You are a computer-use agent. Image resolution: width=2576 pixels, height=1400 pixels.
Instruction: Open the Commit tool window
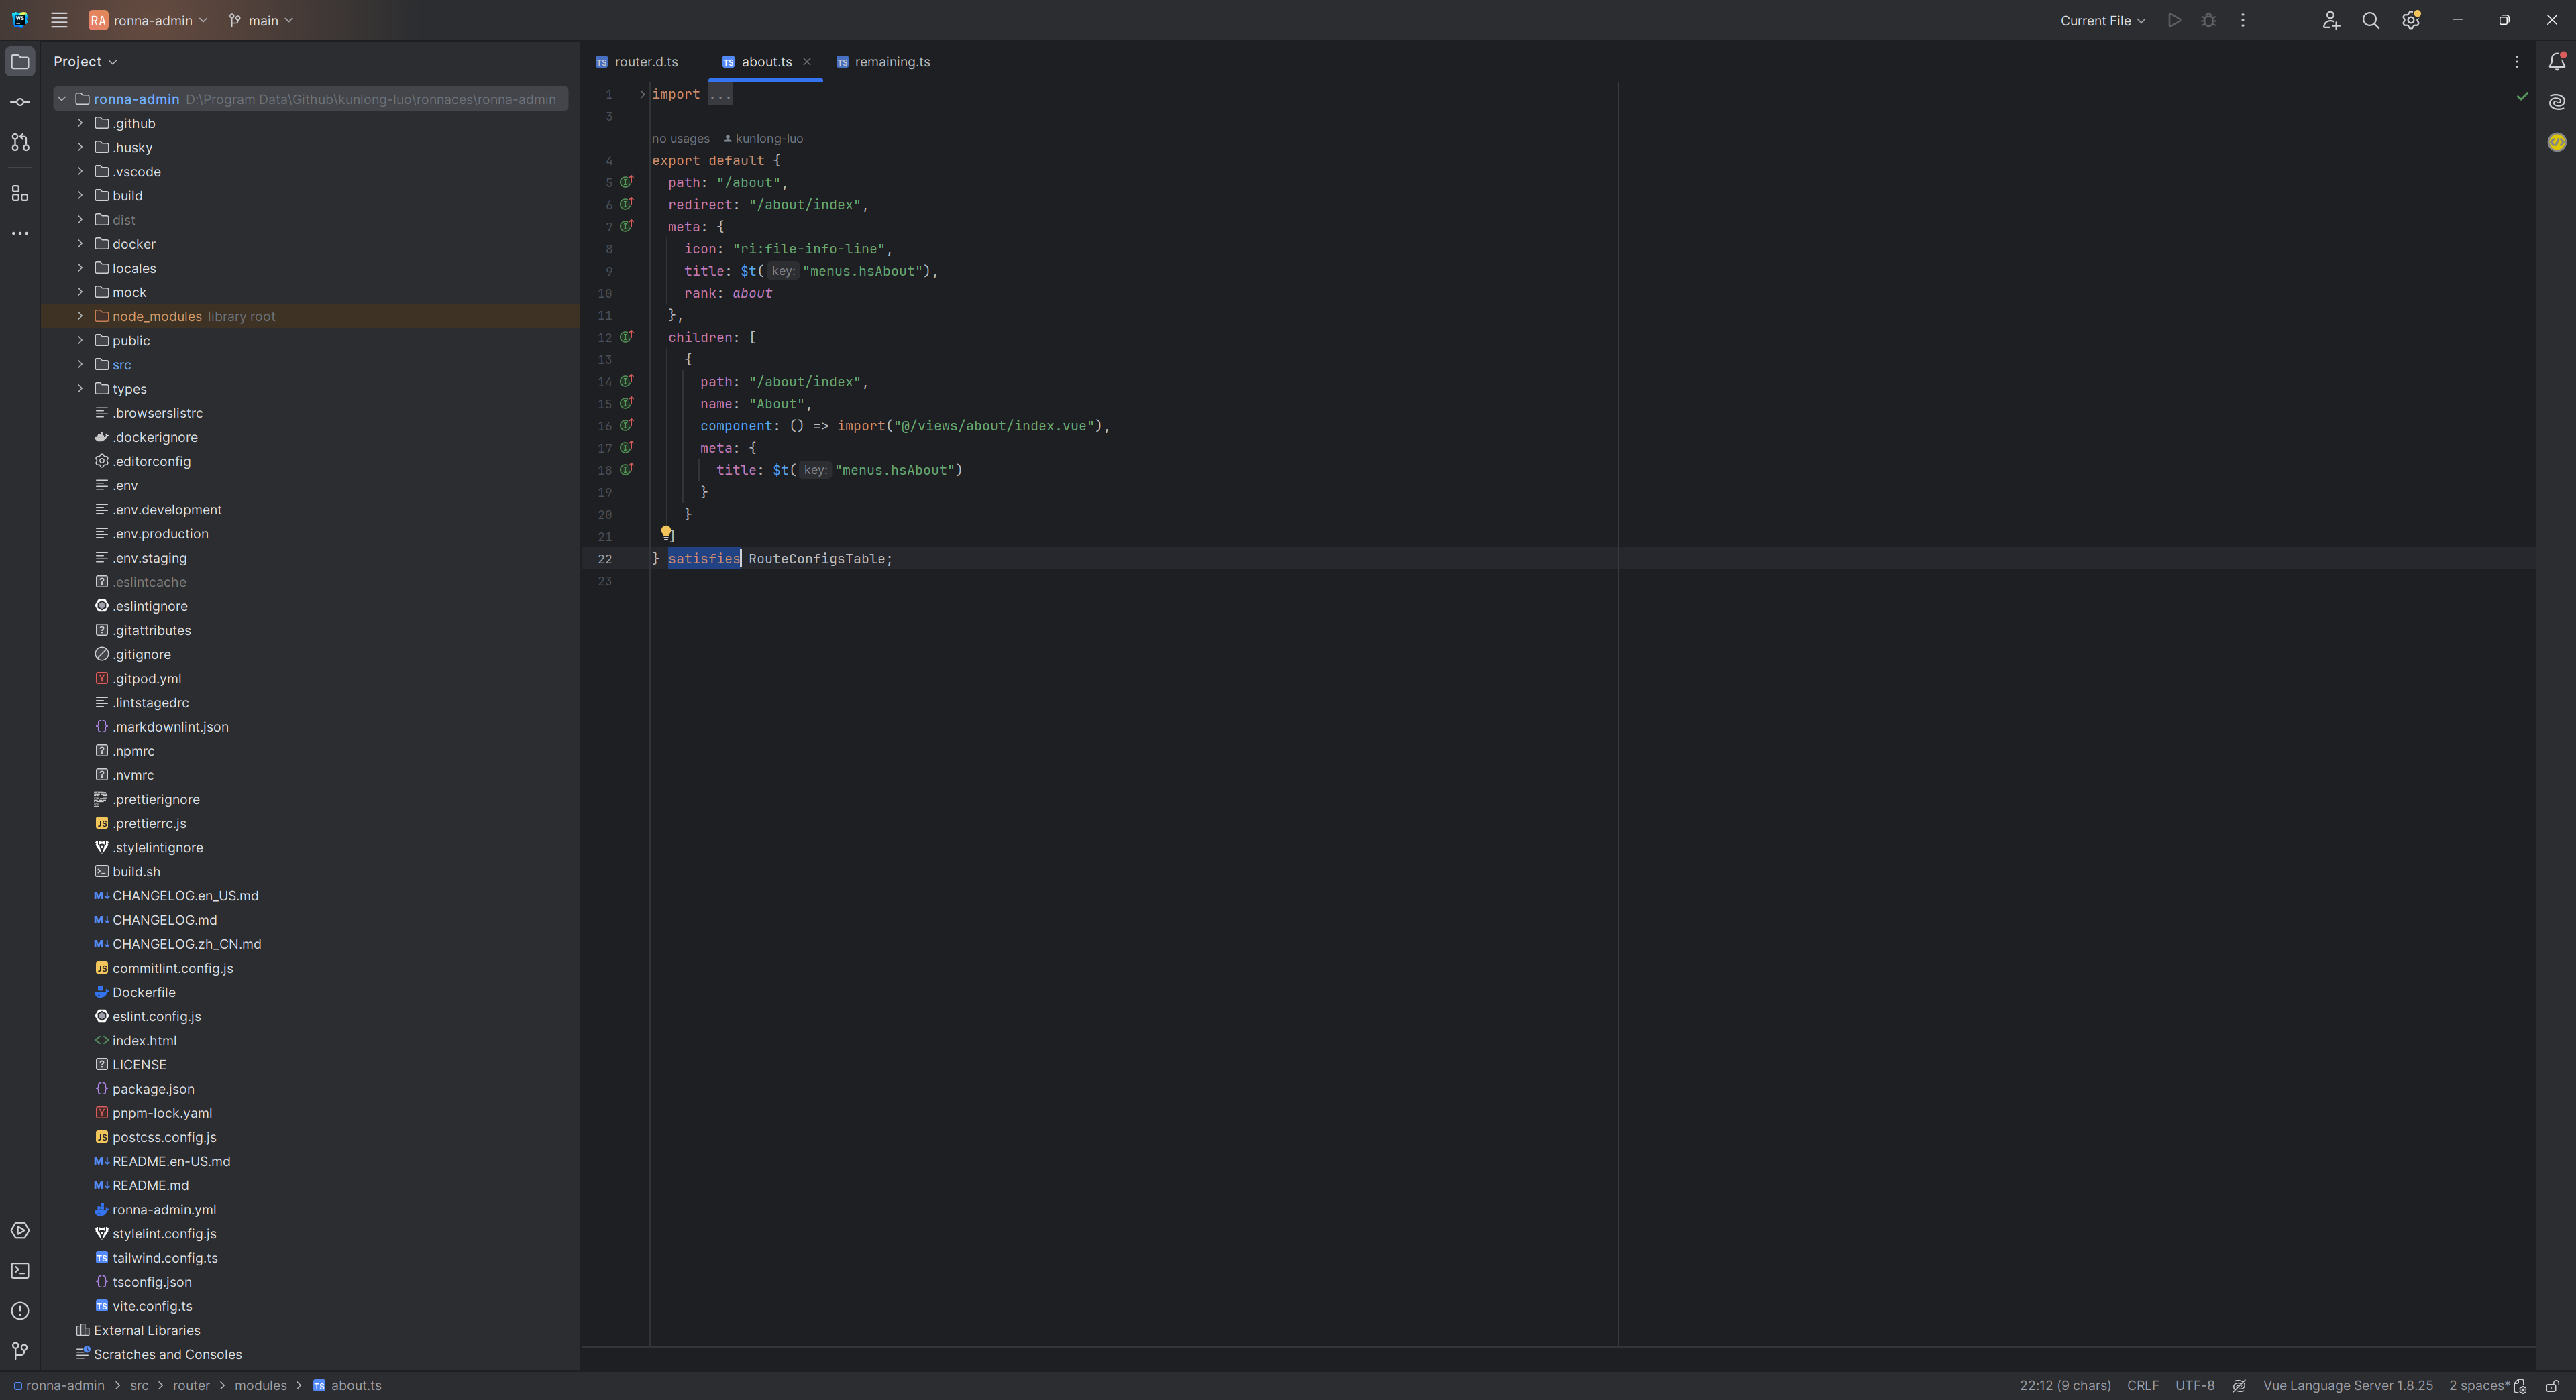(20, 102)
